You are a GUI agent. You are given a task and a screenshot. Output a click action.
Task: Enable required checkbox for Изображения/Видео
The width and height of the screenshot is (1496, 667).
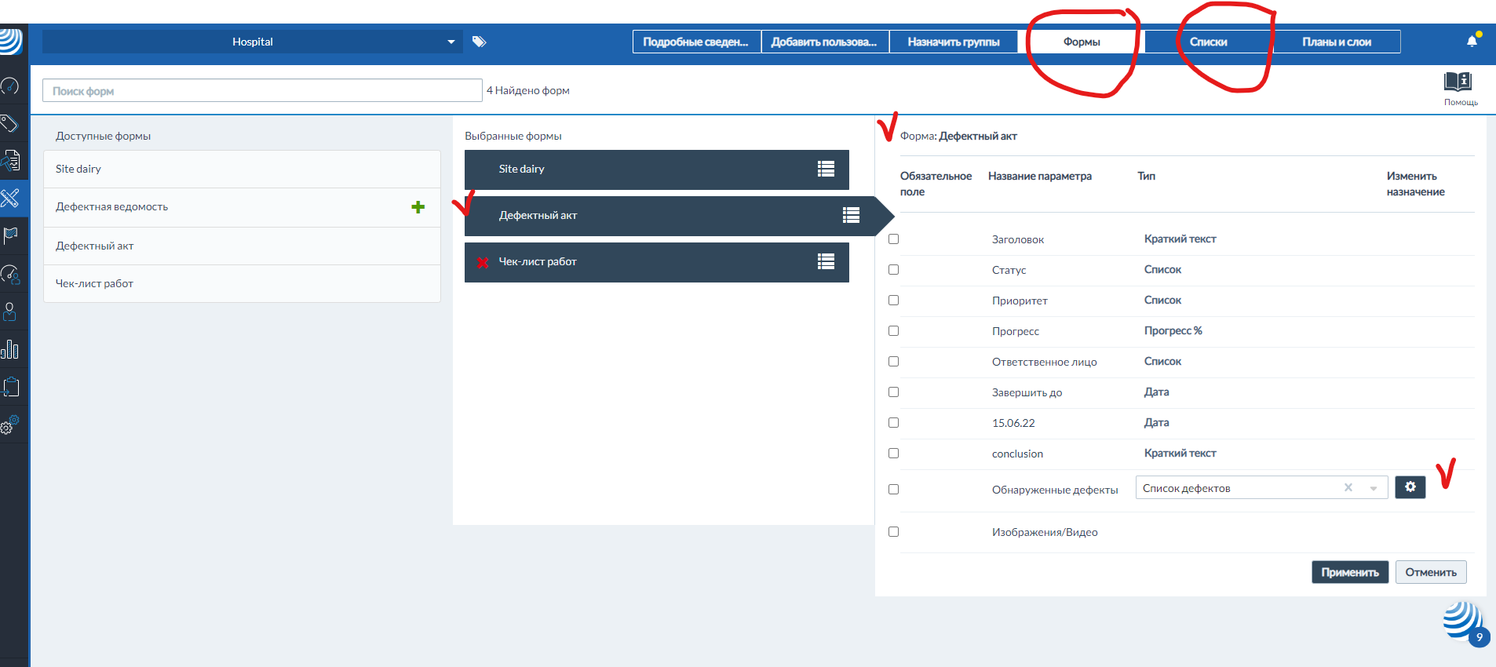[893, 532]
